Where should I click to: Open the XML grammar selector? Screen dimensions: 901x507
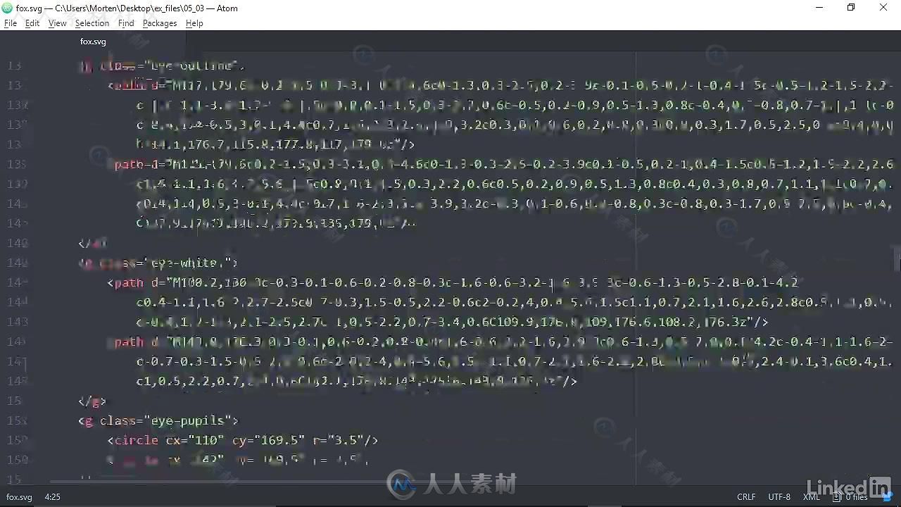811,496
